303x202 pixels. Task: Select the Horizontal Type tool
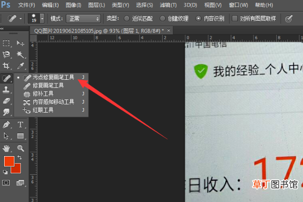pyautogui.click(x=21, y=125)
